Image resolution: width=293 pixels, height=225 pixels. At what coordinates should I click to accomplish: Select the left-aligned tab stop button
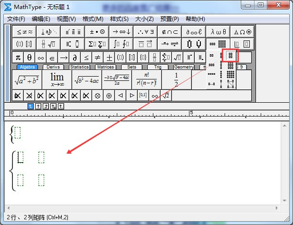click(x=31, y=106)
